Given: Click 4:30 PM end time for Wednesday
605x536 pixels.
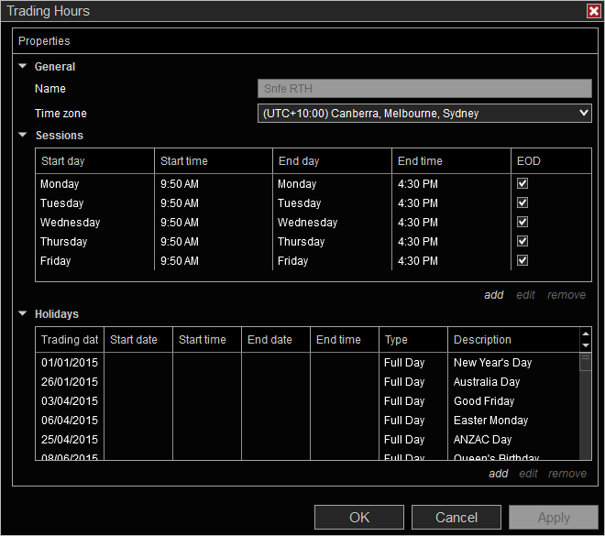Looking at the screenshot, I should (x=418, y=223).
